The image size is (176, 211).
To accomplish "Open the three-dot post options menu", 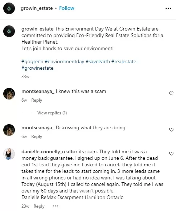I will [x=168, y=8].
